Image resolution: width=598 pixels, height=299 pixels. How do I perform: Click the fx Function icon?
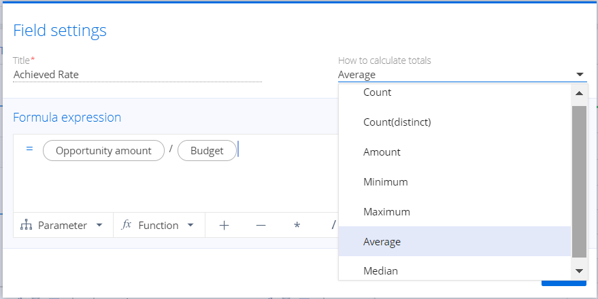127,225
